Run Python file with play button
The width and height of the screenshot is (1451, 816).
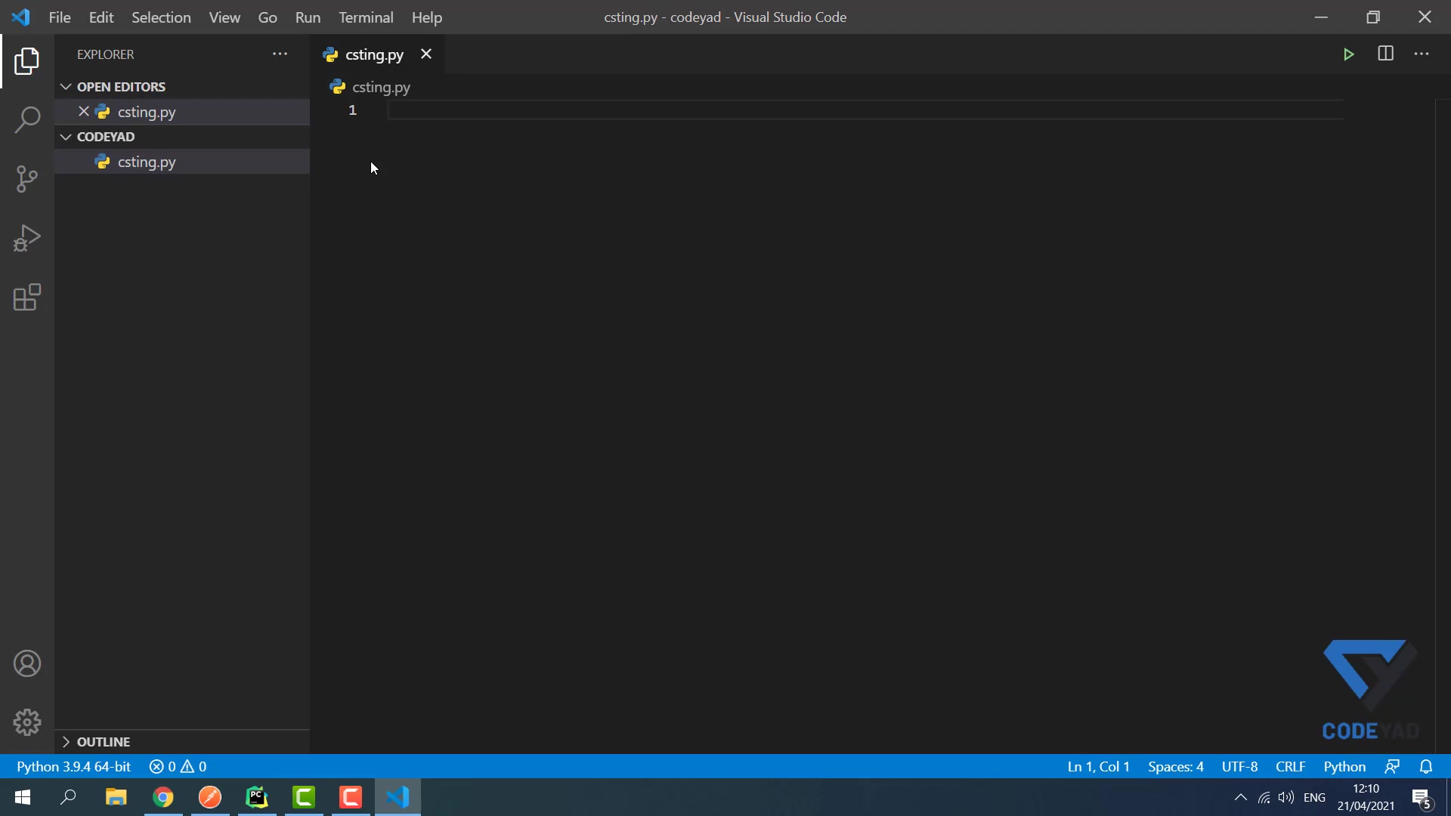coord(1348,54)
